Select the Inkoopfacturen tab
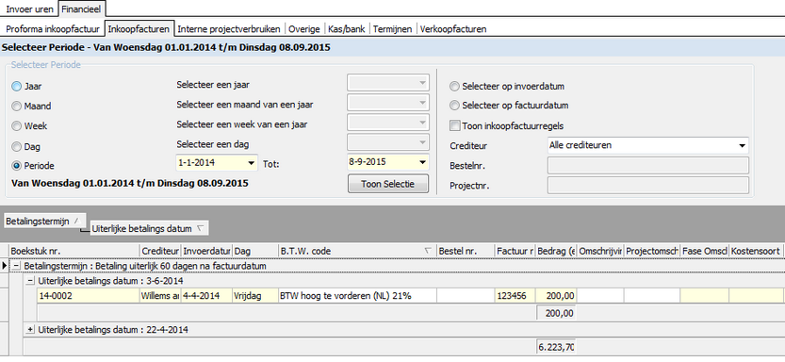This screenshot has height=362, width=785. (139, 29)
